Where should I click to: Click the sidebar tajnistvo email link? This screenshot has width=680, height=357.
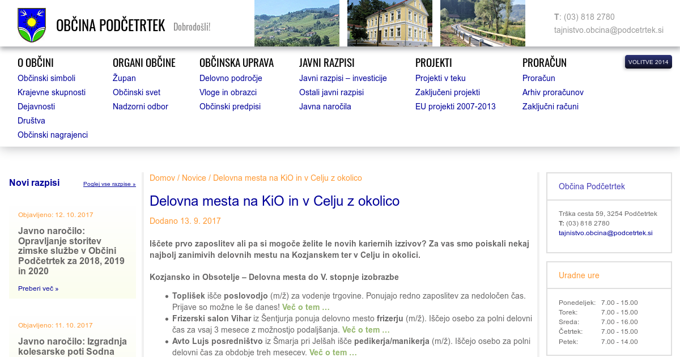(605, 233)
